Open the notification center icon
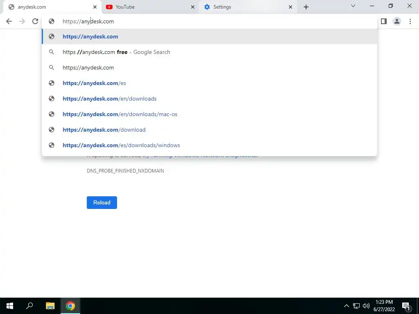This screenshot has width=419, height=314. coord(406,306)
